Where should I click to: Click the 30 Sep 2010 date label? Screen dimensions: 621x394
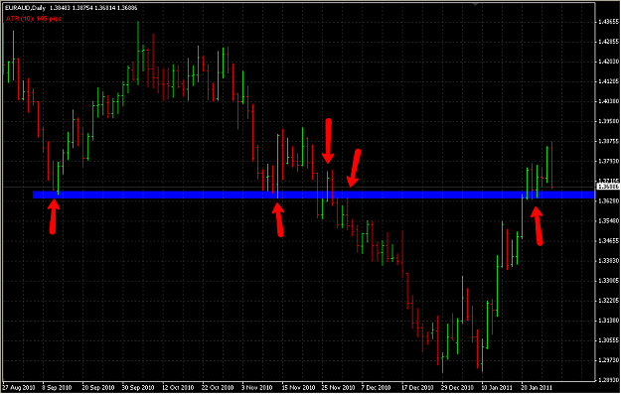[137, 387]
